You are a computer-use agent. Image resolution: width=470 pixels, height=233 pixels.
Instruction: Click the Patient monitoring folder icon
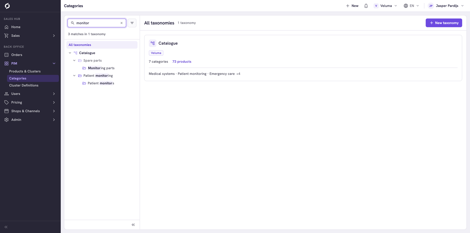(80, 76)
